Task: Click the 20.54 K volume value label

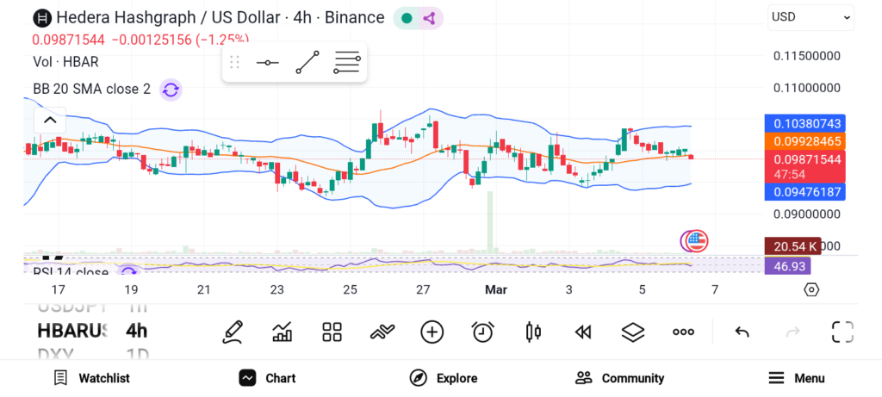Action: tap(793, 246)
